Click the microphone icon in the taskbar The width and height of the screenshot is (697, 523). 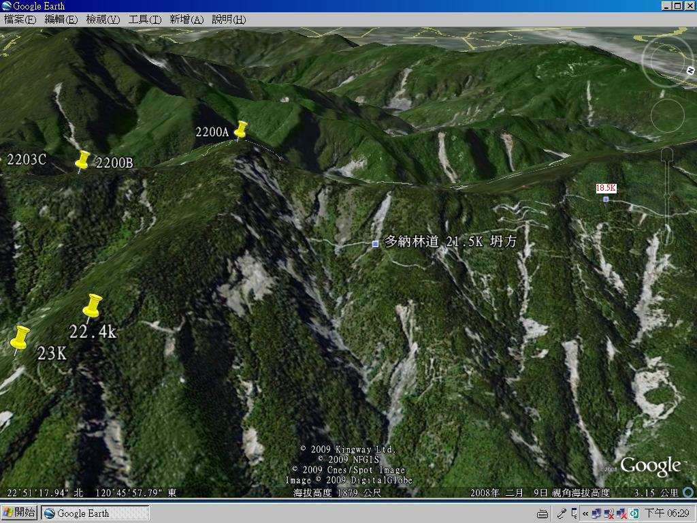(x=562, y=513)
